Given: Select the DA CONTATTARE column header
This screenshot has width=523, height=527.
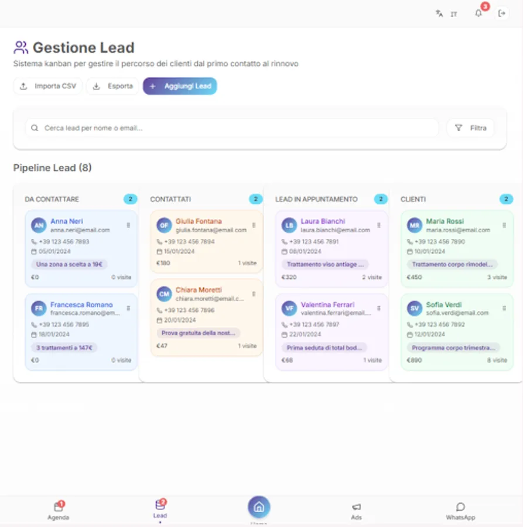Looking at the screenshot, I should click(x=53, y=199).
